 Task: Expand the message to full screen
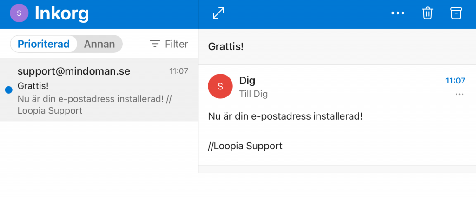[218, 13]
